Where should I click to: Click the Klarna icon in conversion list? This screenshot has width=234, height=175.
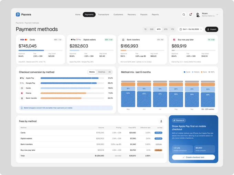(x=22, y=93)
